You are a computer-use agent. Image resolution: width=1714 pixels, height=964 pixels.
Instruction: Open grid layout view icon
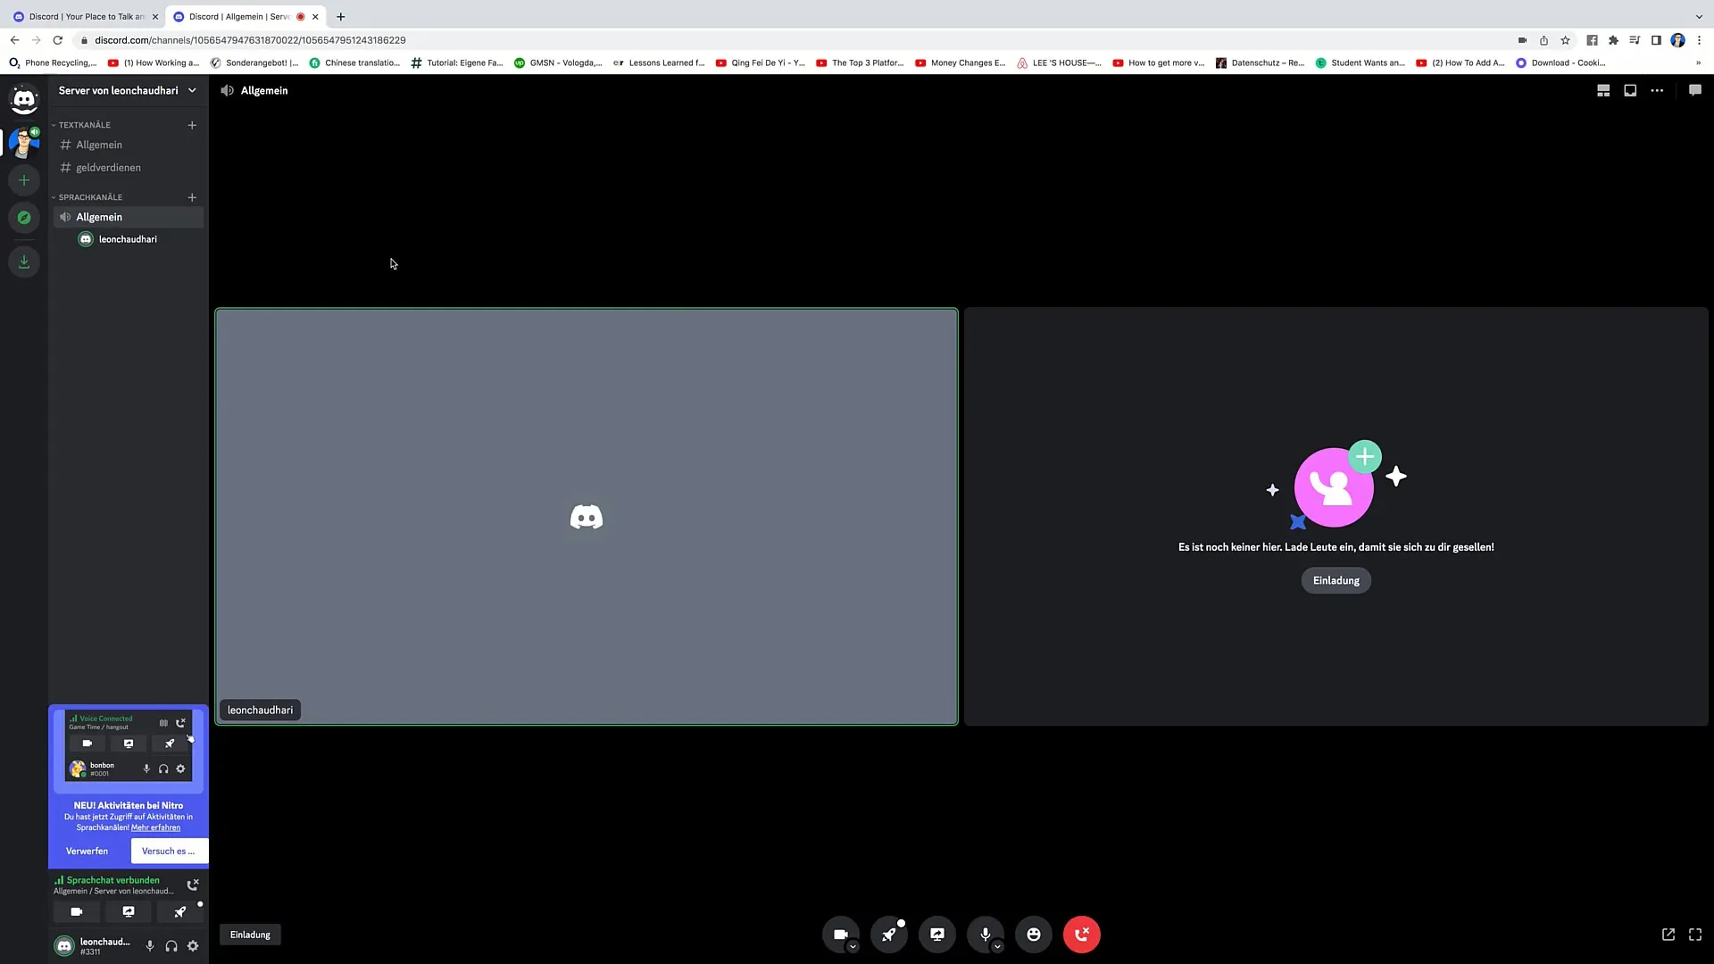pyautogui.click(x=1603, y=90)
